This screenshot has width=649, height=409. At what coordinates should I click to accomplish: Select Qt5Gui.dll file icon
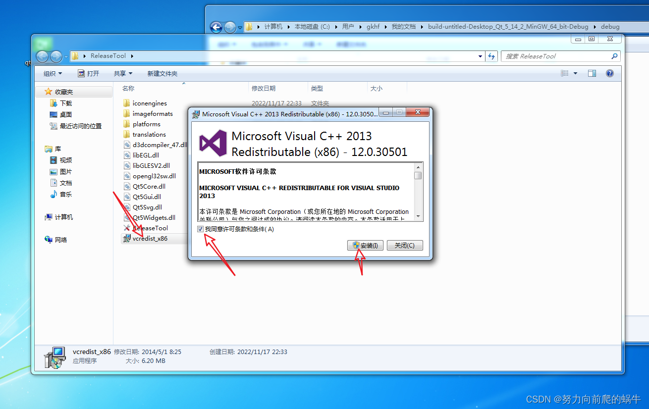pos(126,197)
